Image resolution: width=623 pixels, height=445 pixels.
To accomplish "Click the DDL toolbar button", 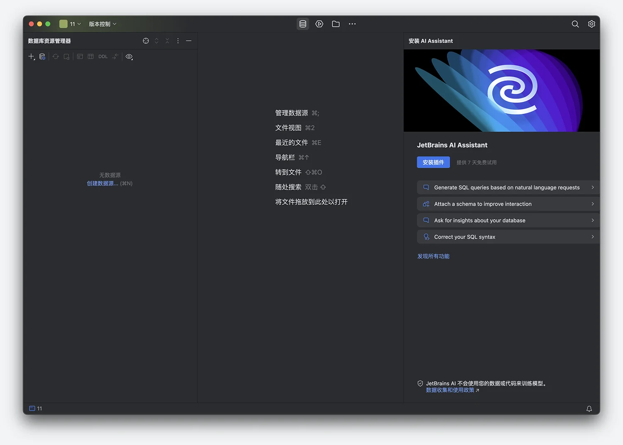I will click(x=103, y=56).
